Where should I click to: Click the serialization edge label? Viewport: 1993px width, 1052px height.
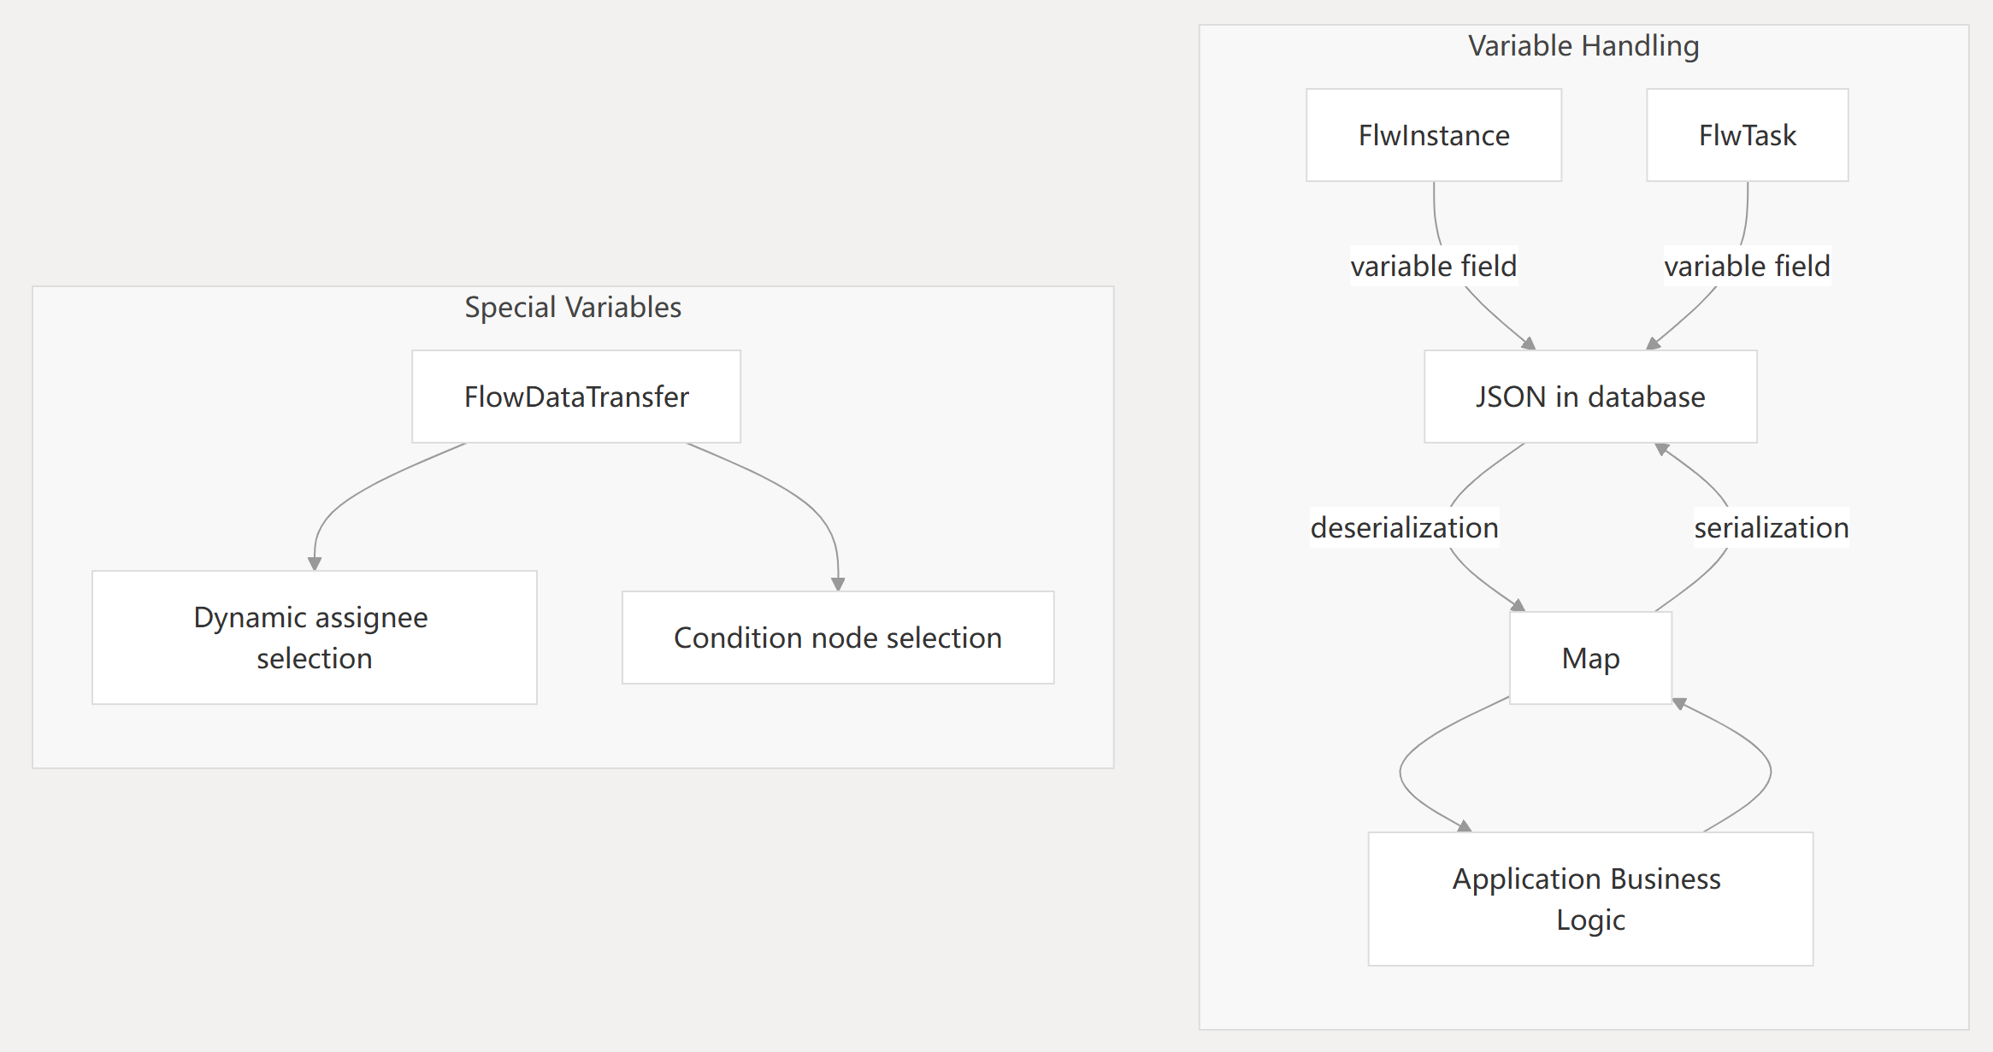pos(1772,527)
